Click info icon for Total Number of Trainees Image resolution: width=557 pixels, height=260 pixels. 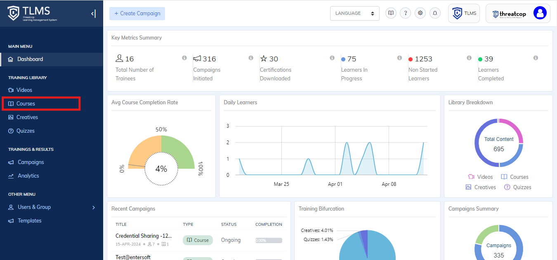184,58
